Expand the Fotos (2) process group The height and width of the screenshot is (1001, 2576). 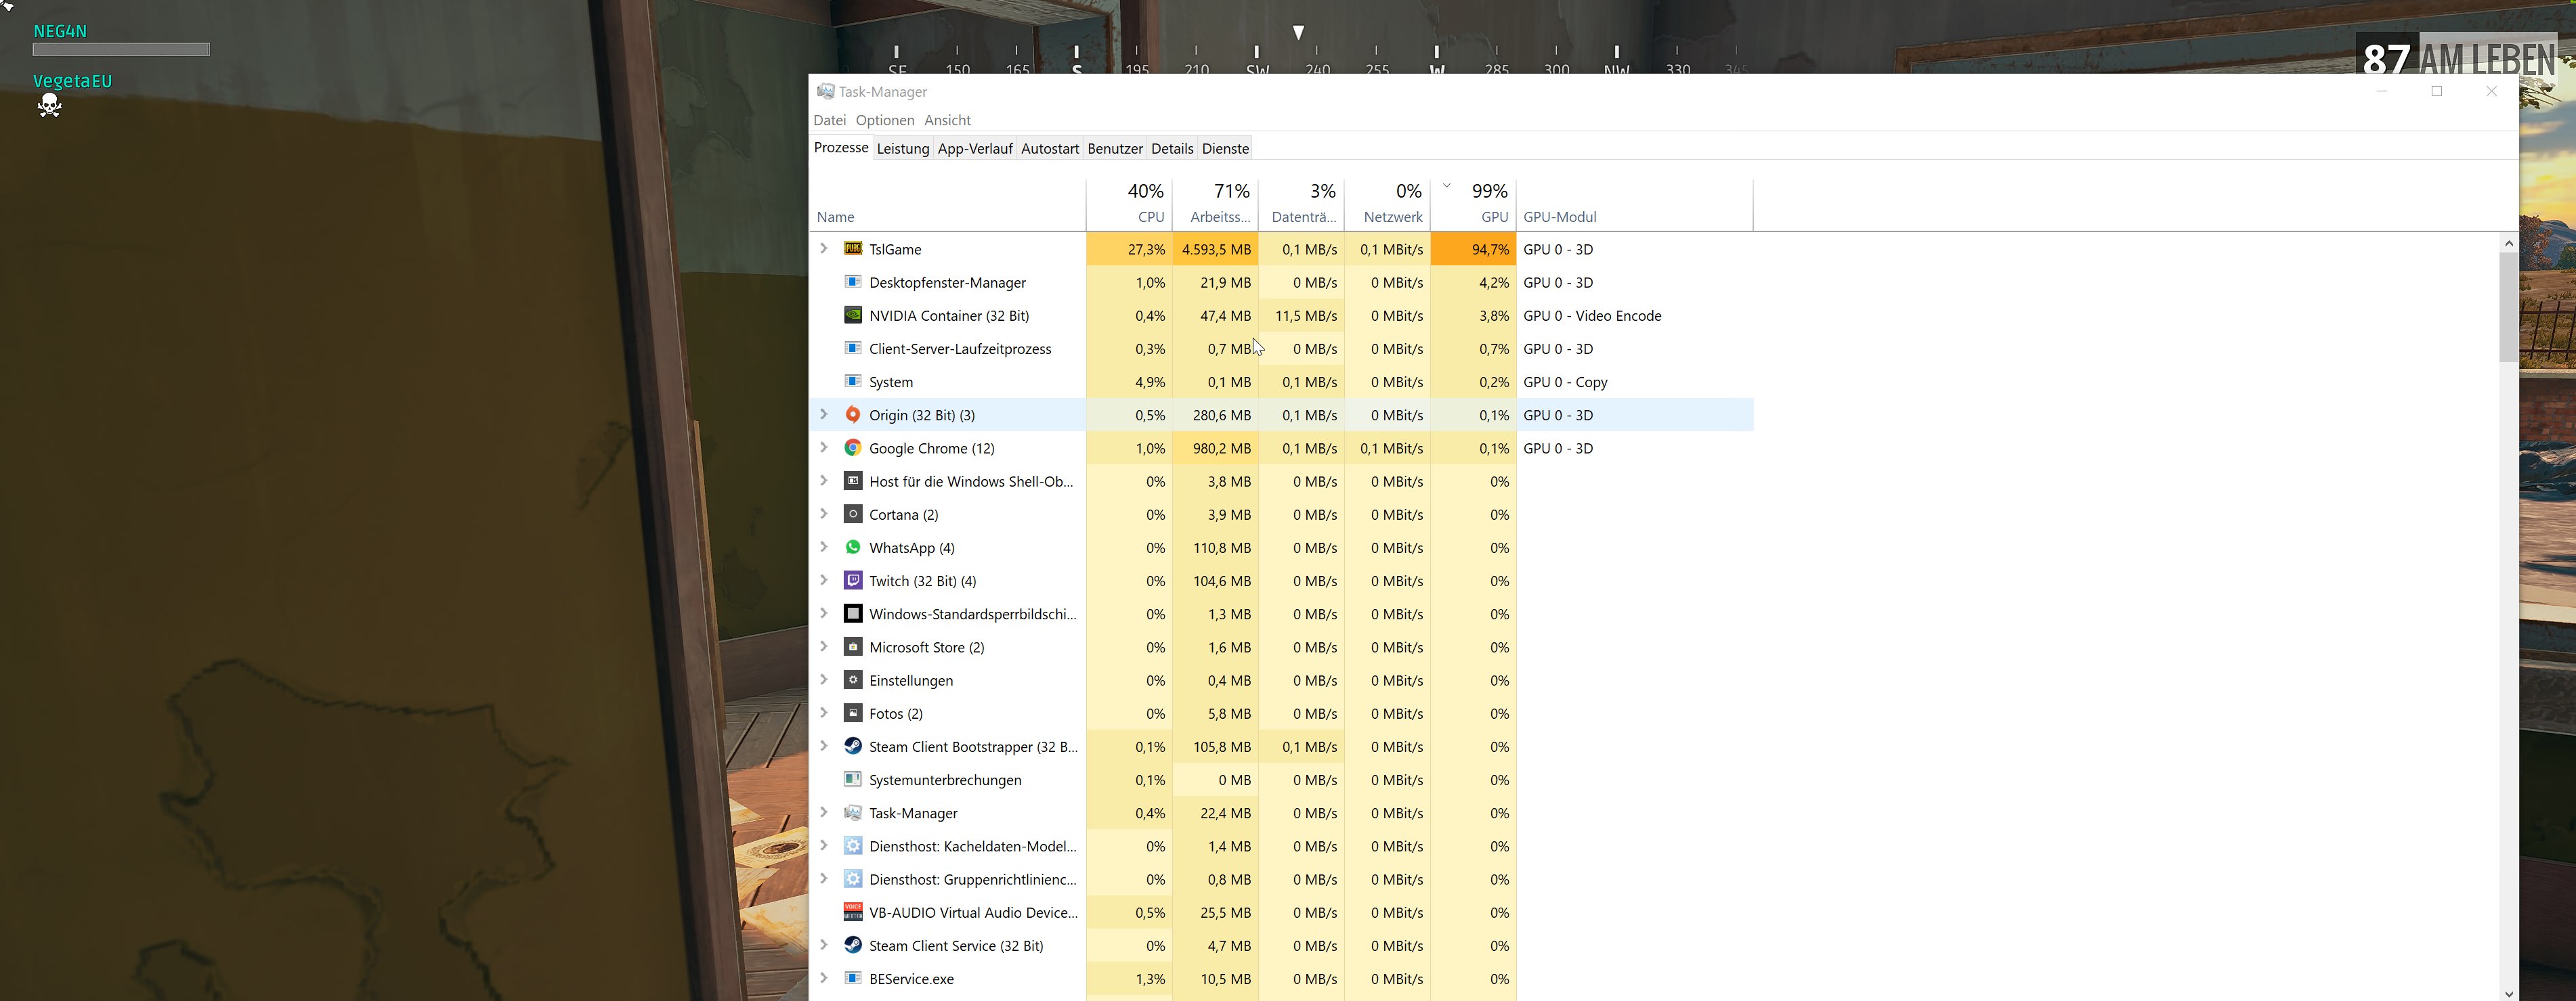pyautogui.click(x=824, y=713)
